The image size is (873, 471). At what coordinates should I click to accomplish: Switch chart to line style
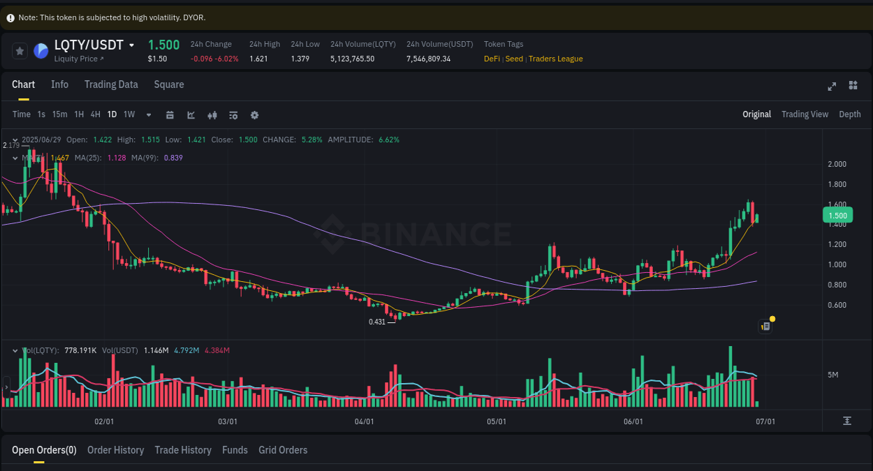coord(191,114)
